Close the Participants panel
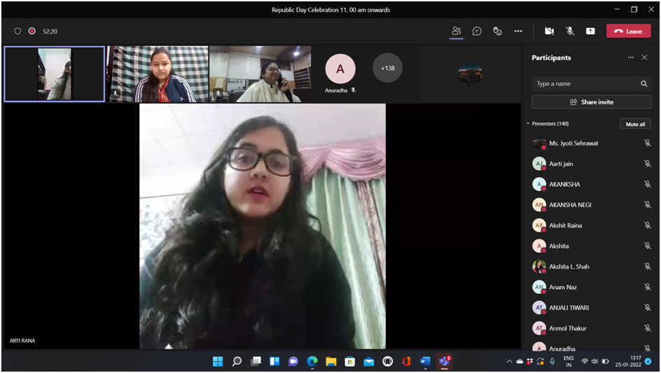The image size is (661, 373). [x=644, y=57]
